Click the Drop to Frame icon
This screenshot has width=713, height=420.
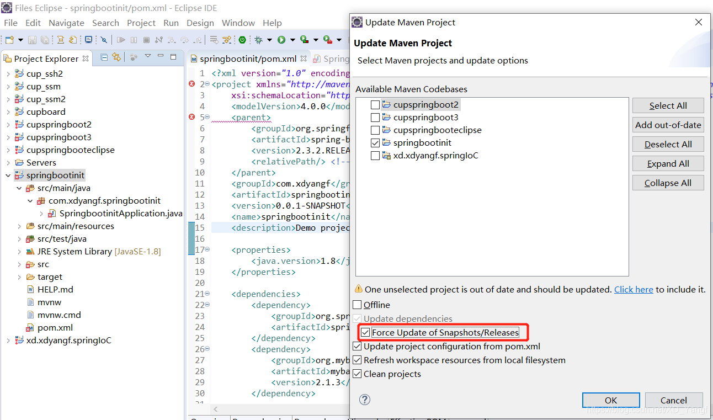point(214,40)
